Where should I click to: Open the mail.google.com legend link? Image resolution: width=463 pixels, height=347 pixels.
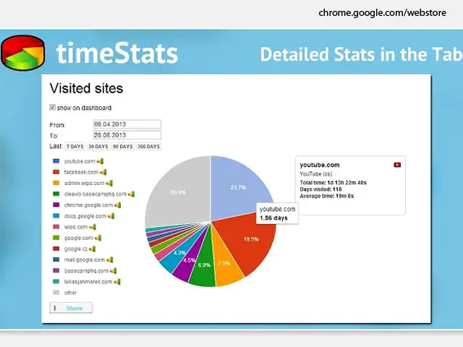click(85, 260)
